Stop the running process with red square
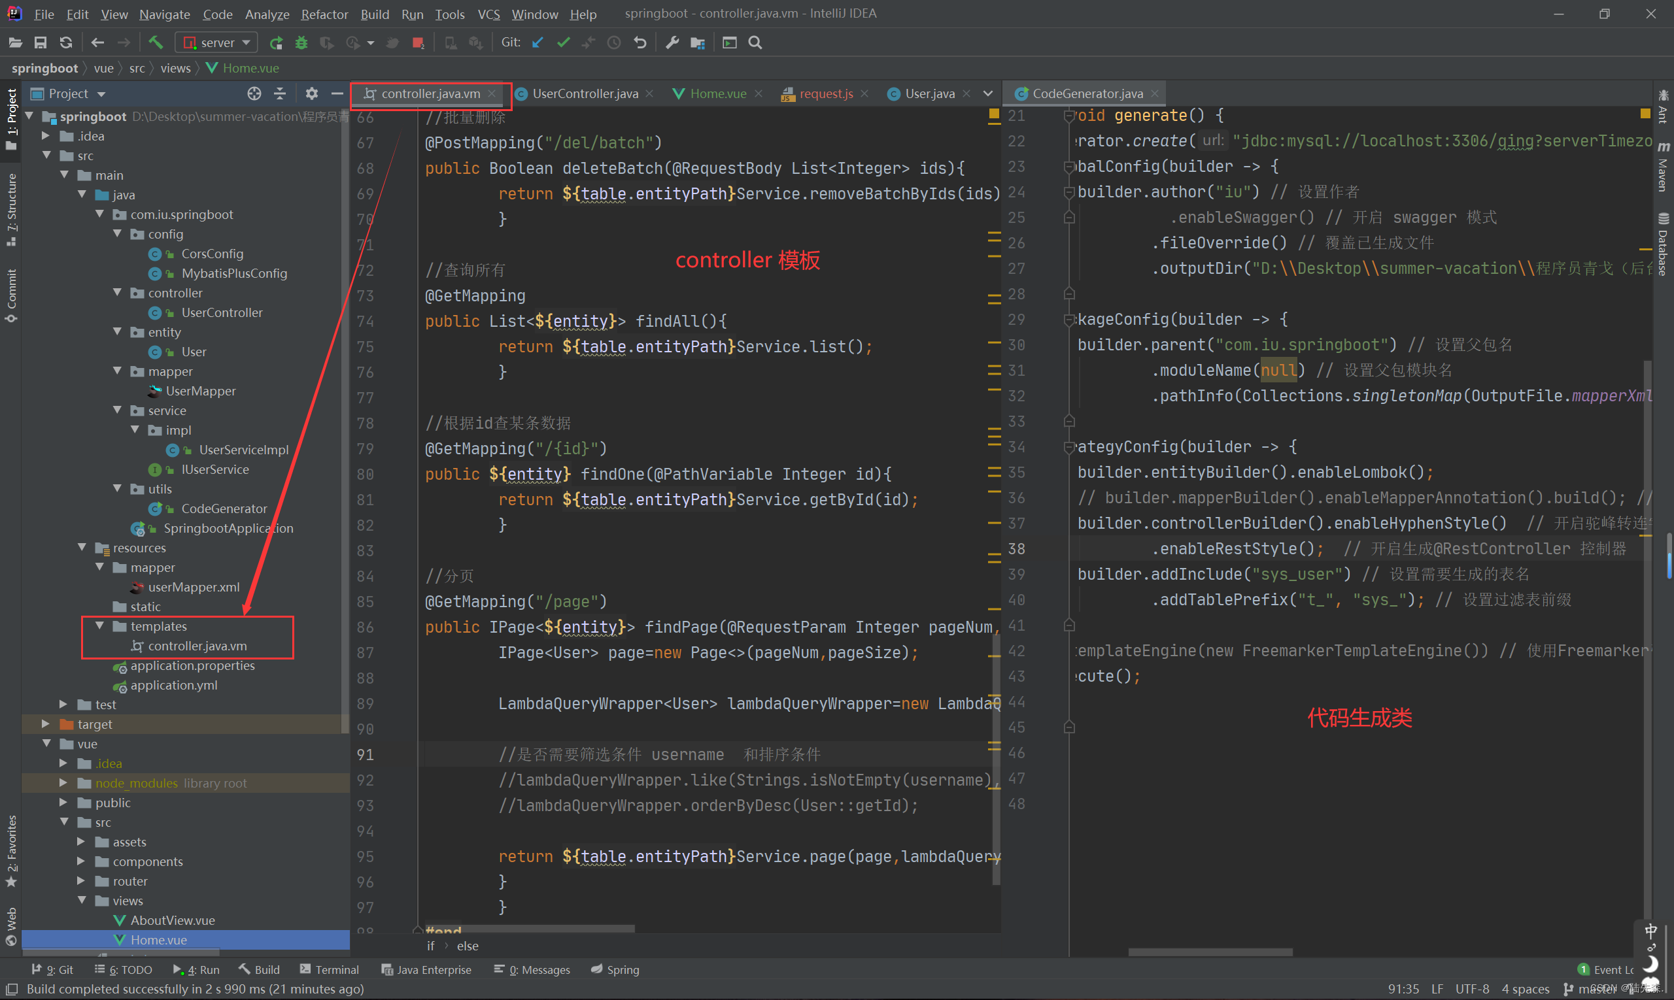Viewport: 1674px width, 1000px height. coord(418,42)
